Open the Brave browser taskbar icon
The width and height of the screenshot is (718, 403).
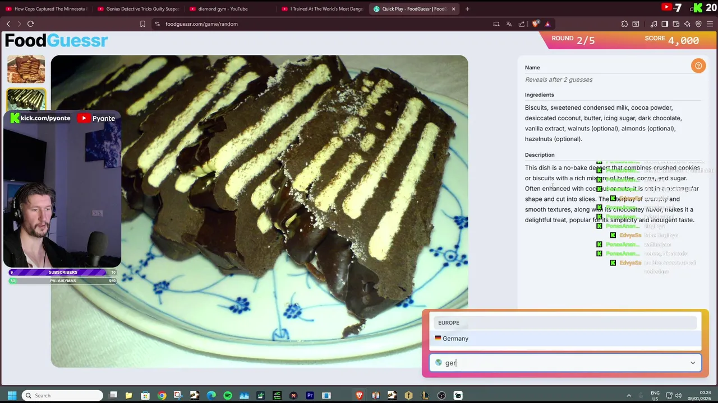(x=359, y=396)
